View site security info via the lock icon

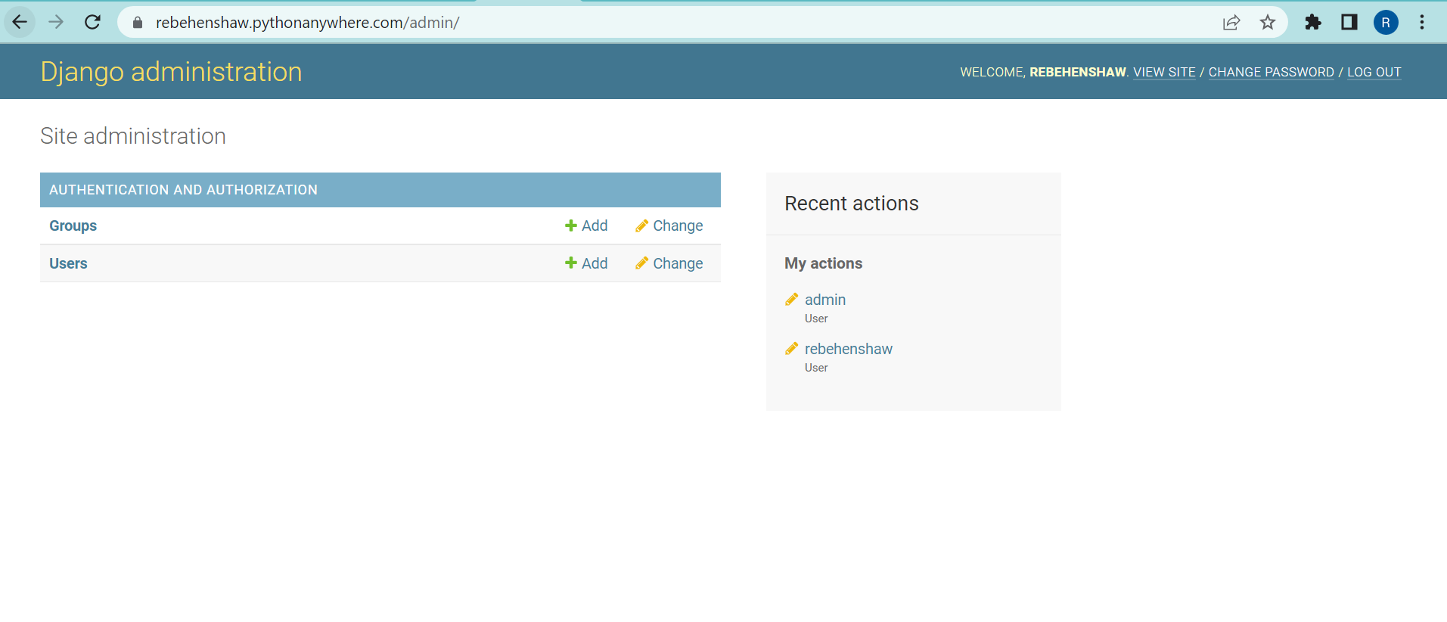coord(138,23)
